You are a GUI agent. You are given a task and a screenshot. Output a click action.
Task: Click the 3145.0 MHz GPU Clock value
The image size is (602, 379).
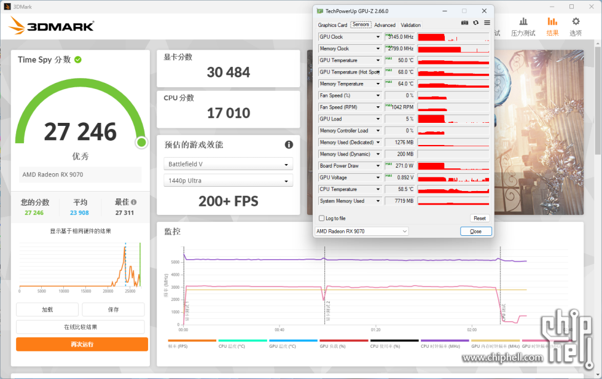(x=399, y=37)
